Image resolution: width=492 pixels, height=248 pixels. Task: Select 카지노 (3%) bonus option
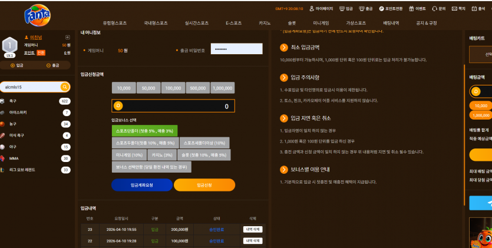point(162,155)
